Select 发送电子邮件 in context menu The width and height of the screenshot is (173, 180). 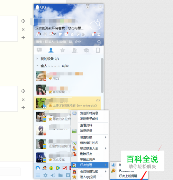click(89, 119)
